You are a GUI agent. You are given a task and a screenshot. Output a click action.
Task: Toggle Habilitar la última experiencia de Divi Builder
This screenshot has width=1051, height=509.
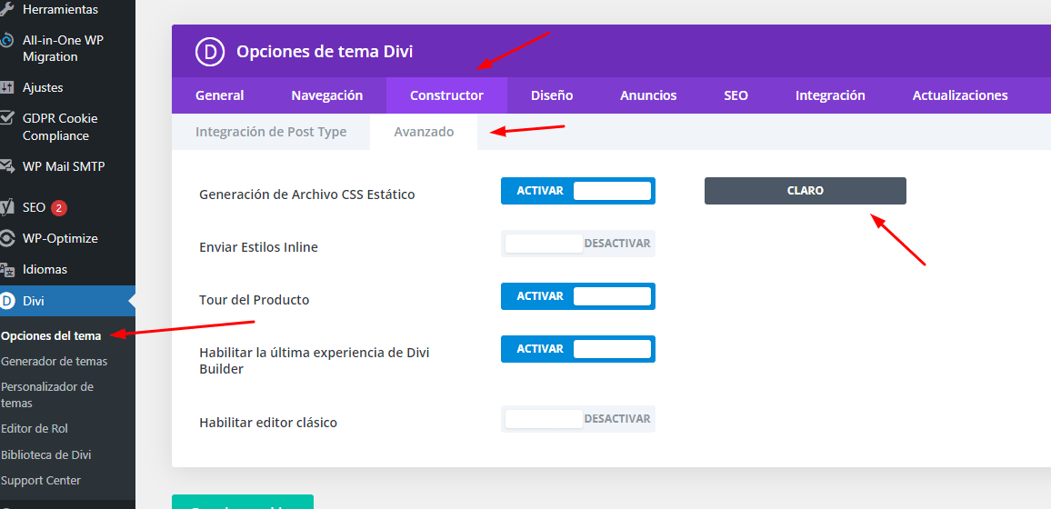[x=578, y=349]
